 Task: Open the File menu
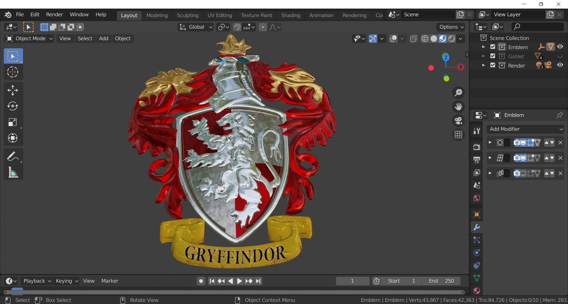20,15
